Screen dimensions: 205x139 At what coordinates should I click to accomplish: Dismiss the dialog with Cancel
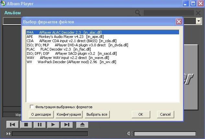[165, 114]
